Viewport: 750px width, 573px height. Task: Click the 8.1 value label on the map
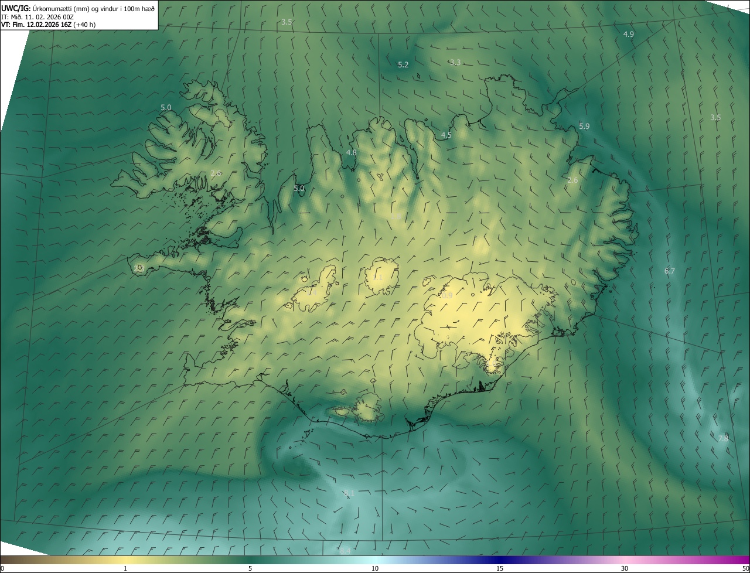[349, 493]
